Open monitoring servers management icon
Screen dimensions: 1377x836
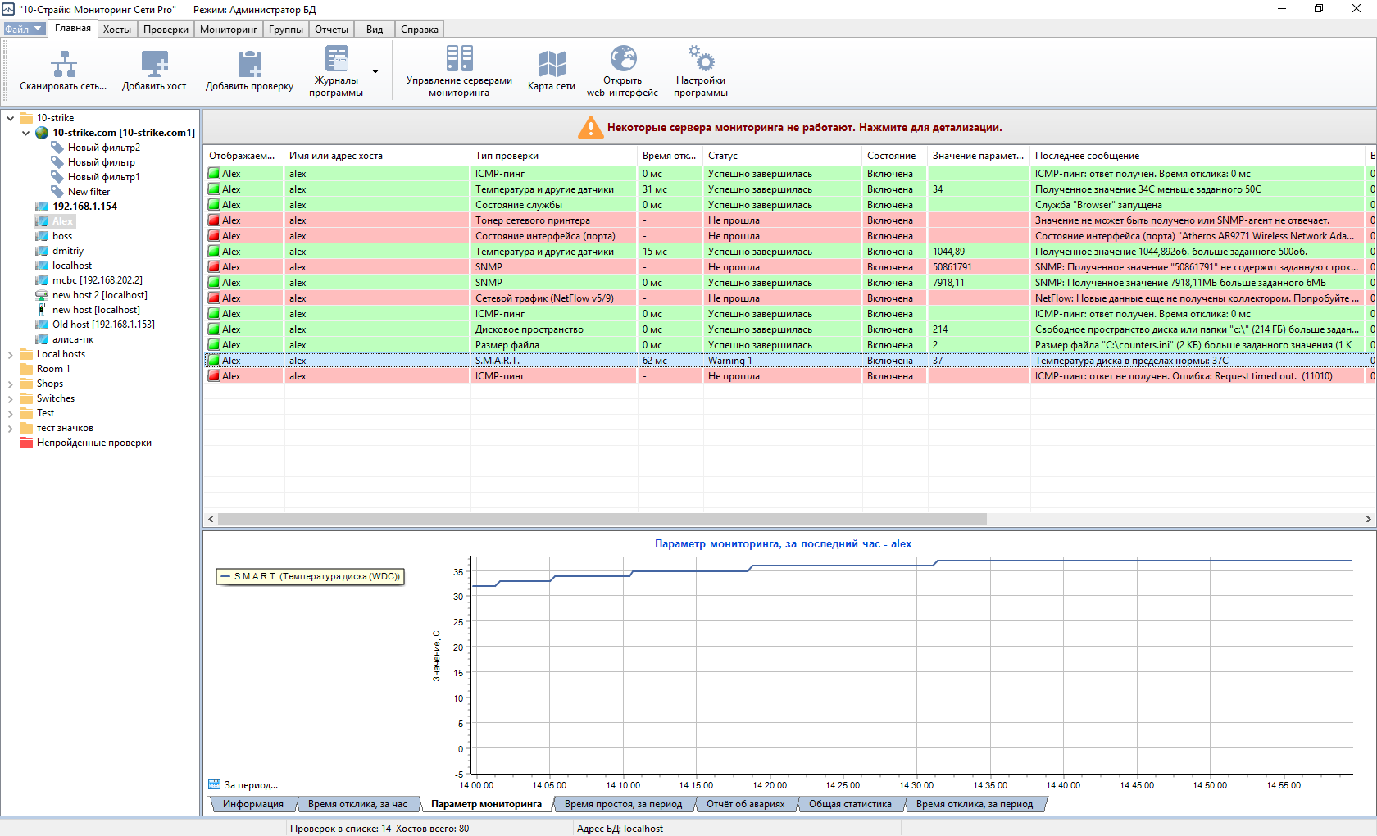click(459, 59)
